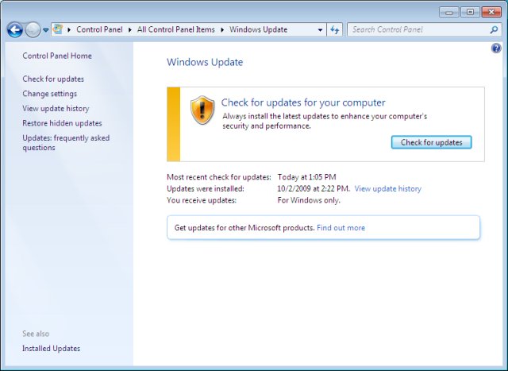Click the Control Panel icon in address bar
508x371 pixels.
[58, 29]
